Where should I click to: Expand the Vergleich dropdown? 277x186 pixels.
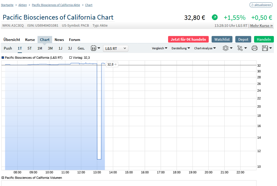(x=159, y=48)
